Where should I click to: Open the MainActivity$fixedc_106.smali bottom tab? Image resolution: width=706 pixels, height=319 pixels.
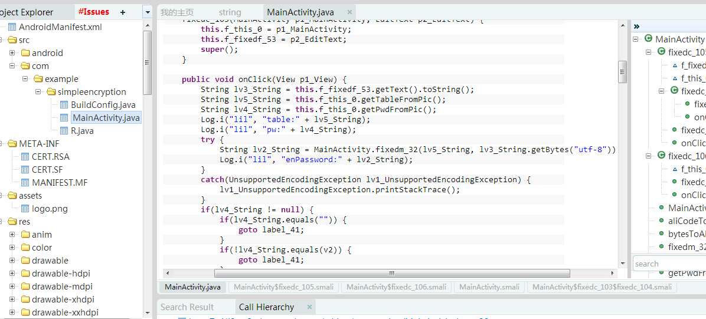[x=397, y=287]
